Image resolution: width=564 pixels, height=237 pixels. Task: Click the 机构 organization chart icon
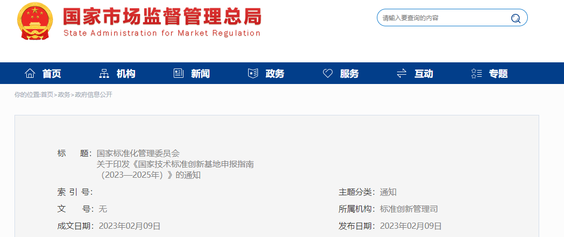(104, 74)
